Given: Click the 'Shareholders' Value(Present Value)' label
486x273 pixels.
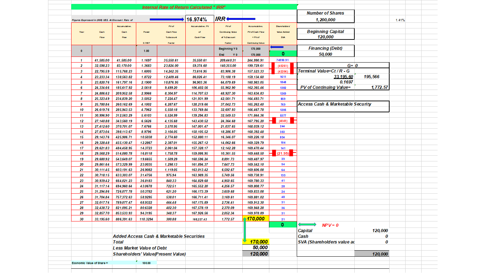Looking at the screenshot, I should (149, 254).
